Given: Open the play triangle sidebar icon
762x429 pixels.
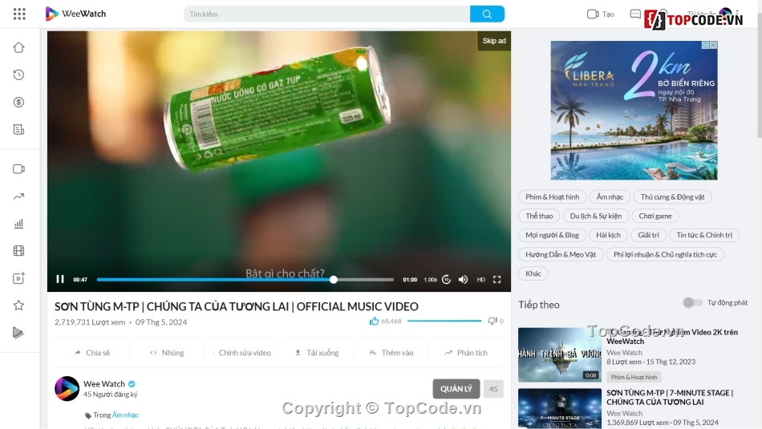Looking at the screenshot, I should 18,332.
